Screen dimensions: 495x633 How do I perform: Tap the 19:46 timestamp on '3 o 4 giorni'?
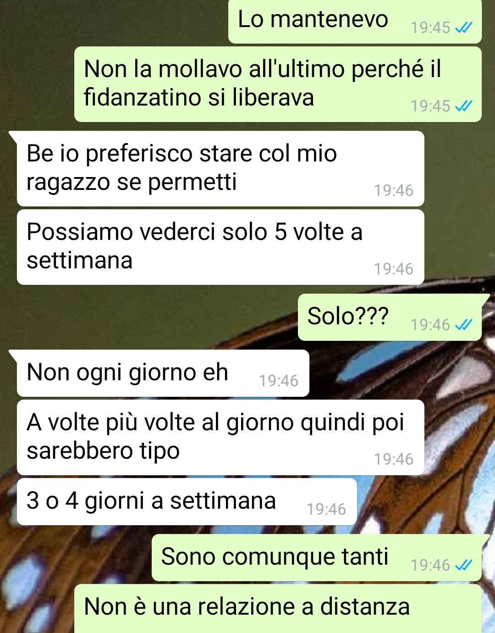pyautogui.click(x=326, y=510)
